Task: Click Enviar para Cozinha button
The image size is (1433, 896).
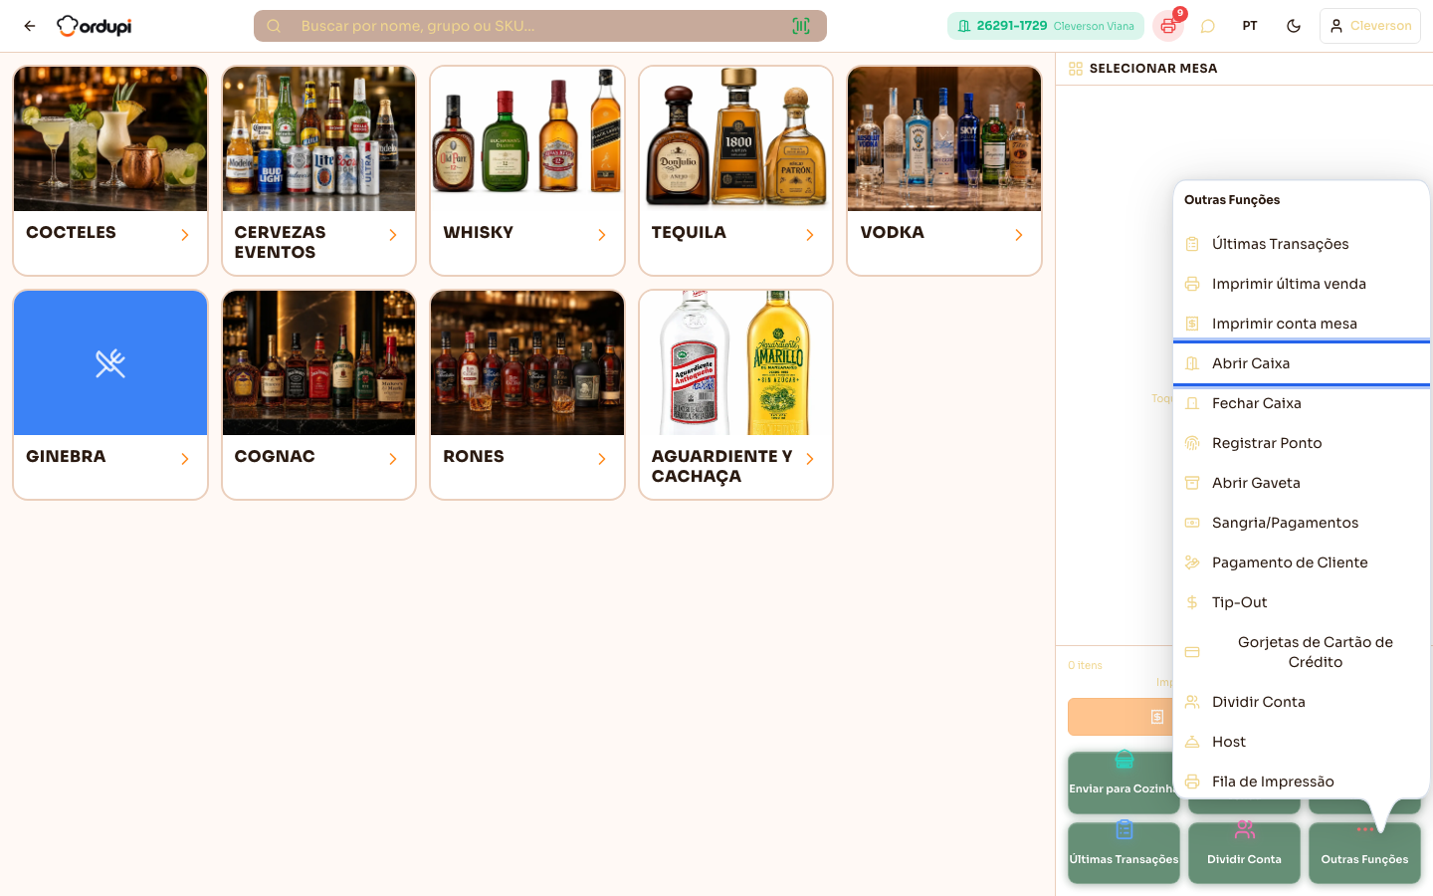Action: click(x=1124, y=783)
